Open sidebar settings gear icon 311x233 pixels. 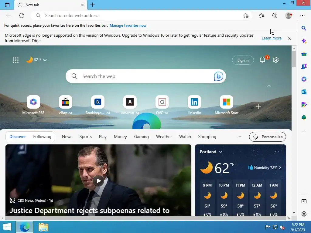[x=304, y=214]
